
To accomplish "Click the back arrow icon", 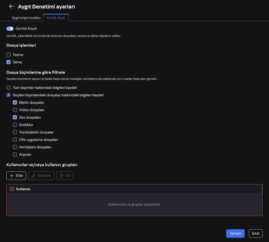I will click(x=11, y=7).
